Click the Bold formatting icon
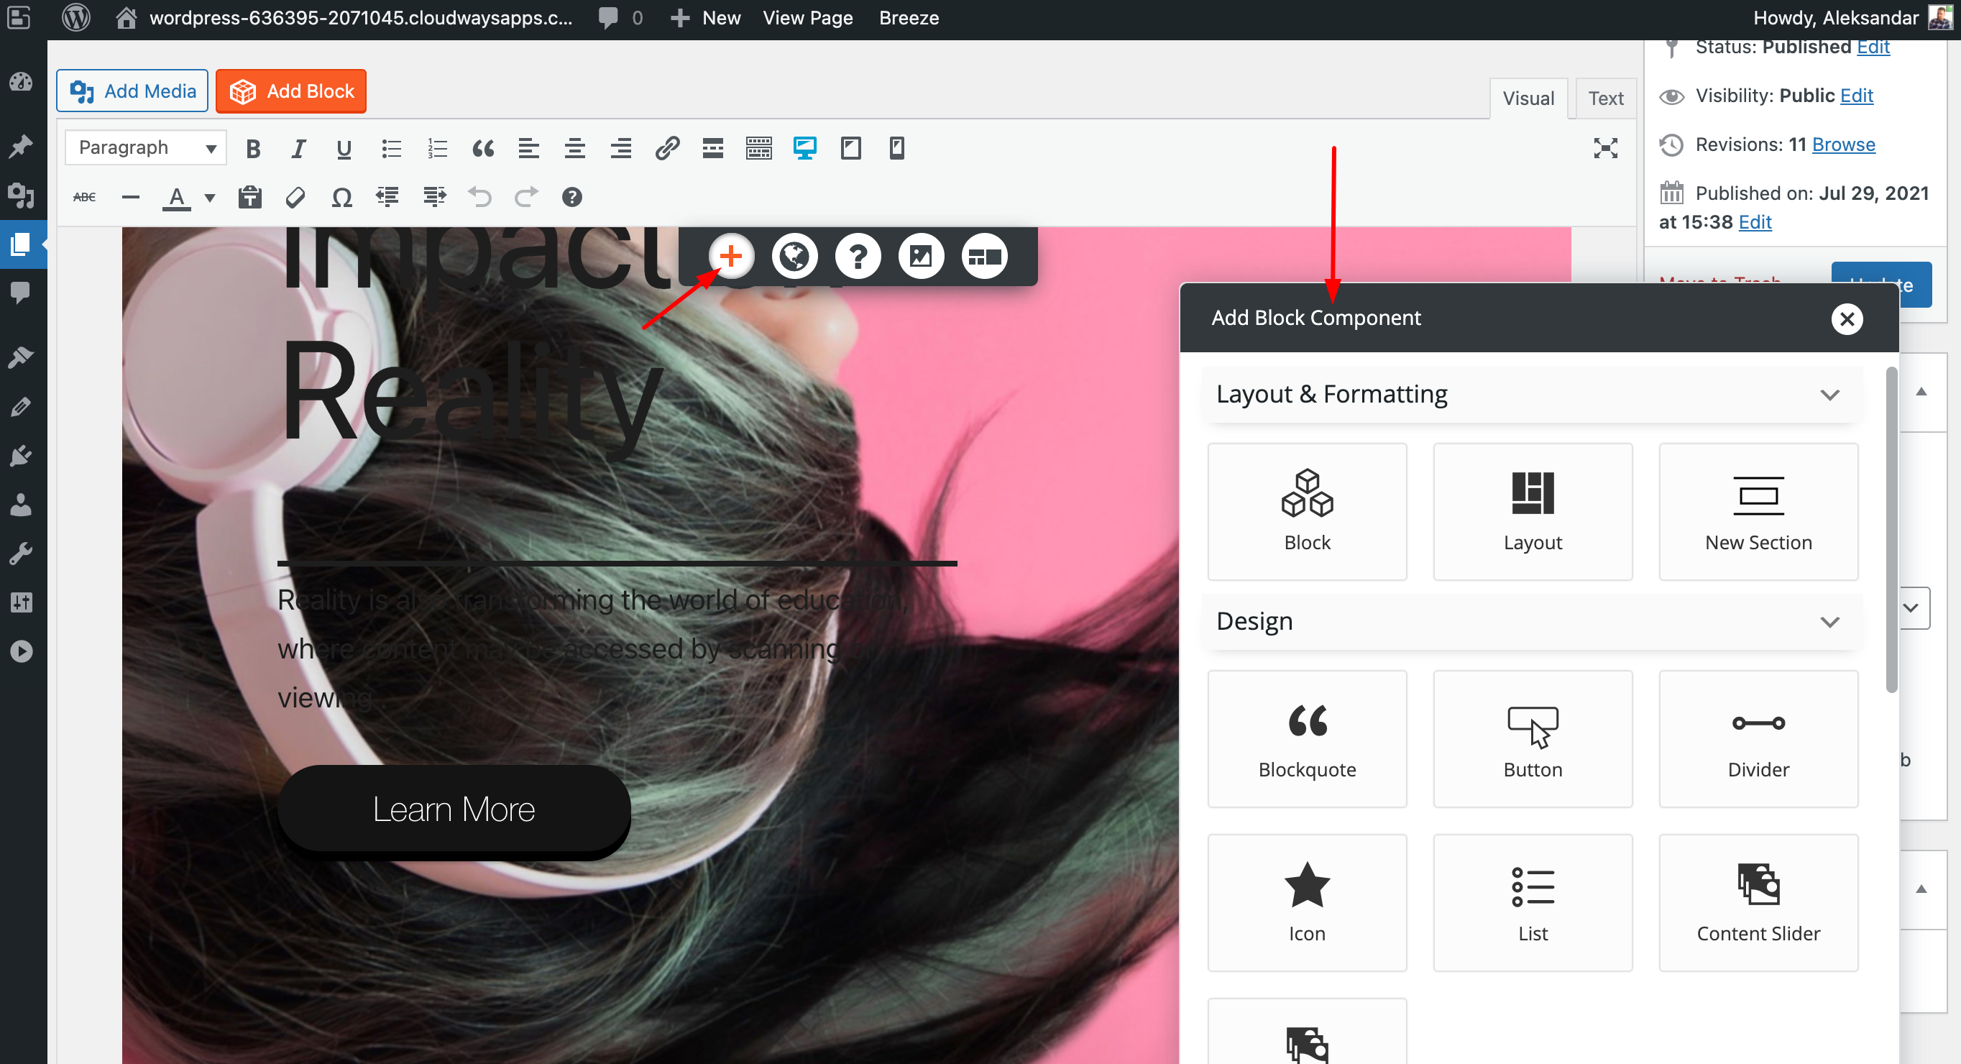Screen dimensions: 1961x1064 click(x=254, y=148)
